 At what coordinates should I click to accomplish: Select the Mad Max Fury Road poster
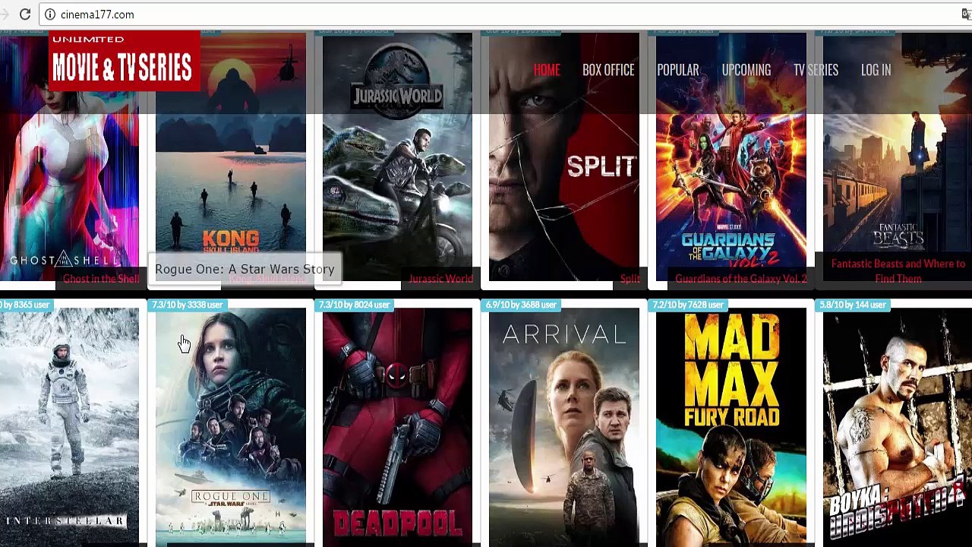point(731,428)
